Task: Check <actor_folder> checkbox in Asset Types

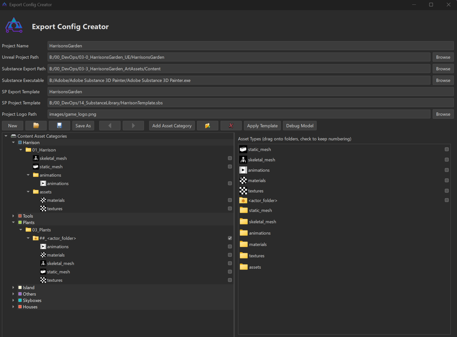Action: pyautogui.click(x=447, y=201)
